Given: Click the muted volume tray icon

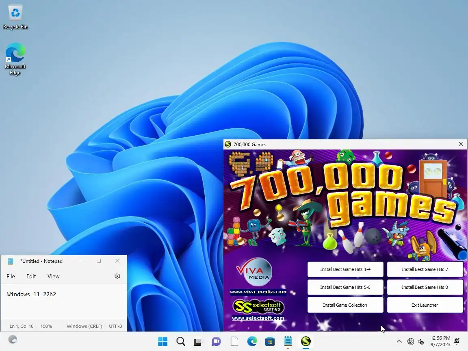Looking at the screenshot, I should point(421,341).
